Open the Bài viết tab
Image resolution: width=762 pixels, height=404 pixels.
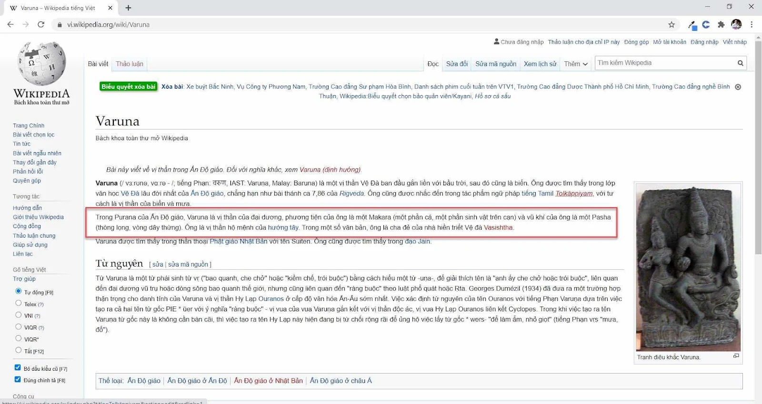tap(98, 64)
